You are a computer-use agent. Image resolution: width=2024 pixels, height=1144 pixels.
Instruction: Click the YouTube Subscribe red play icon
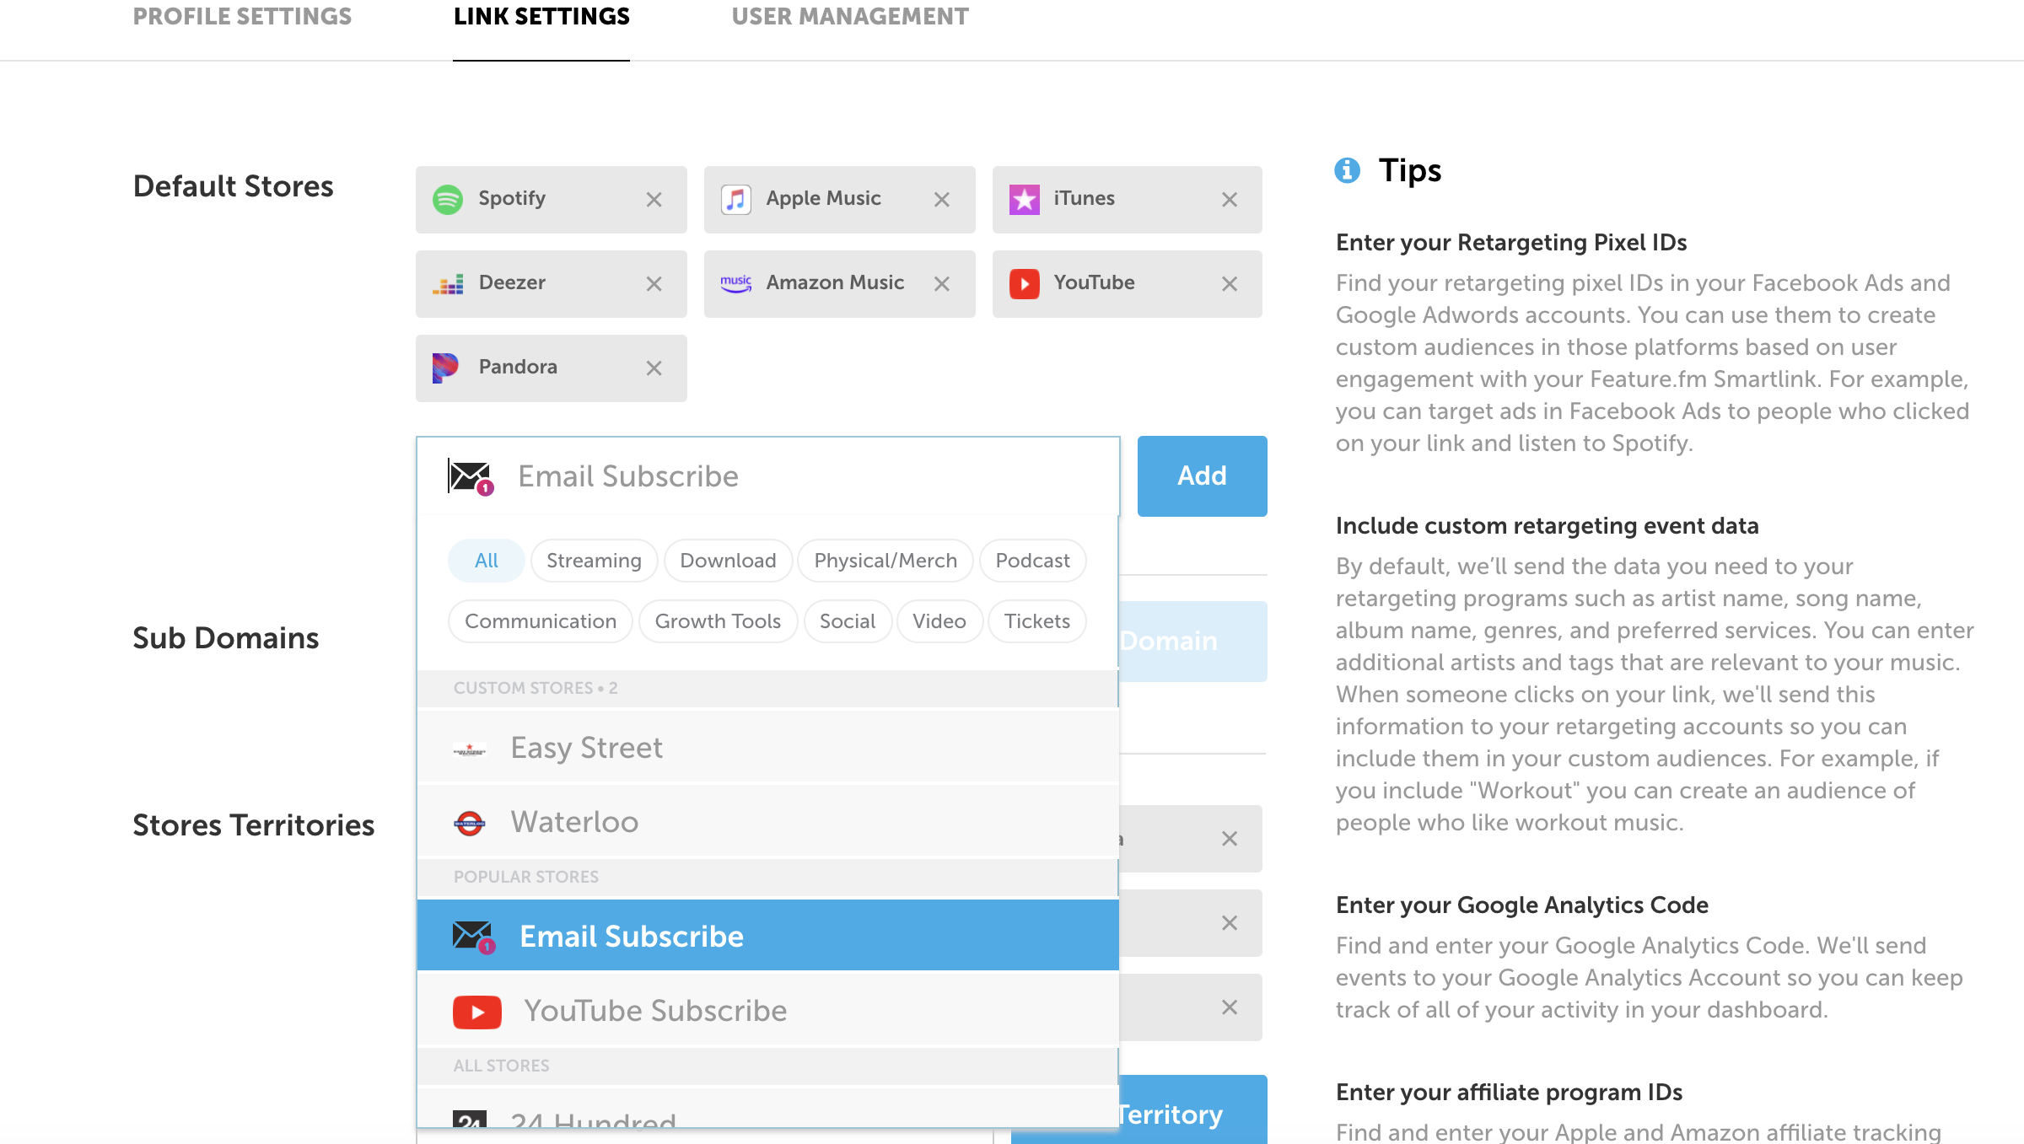click(x=477, y=1012)
